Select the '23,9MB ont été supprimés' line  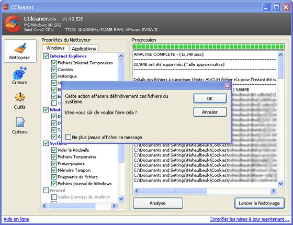click(x=179, y=65)
